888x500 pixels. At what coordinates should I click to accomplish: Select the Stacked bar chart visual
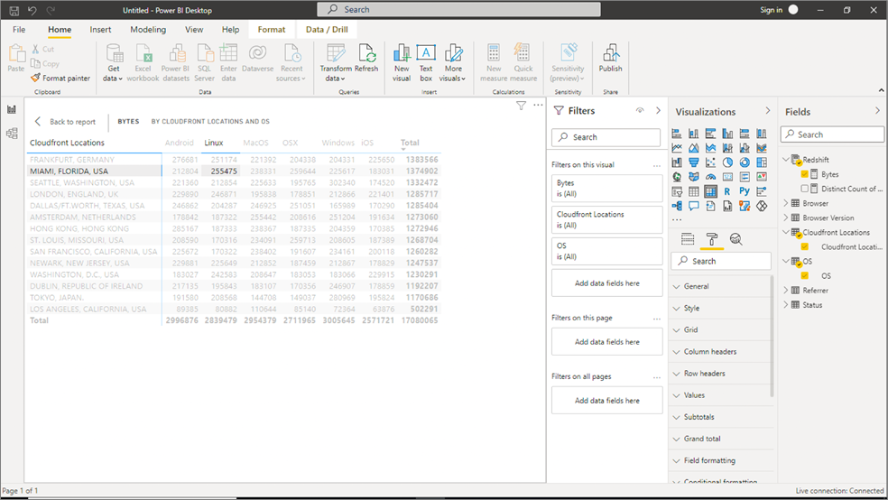677,134
